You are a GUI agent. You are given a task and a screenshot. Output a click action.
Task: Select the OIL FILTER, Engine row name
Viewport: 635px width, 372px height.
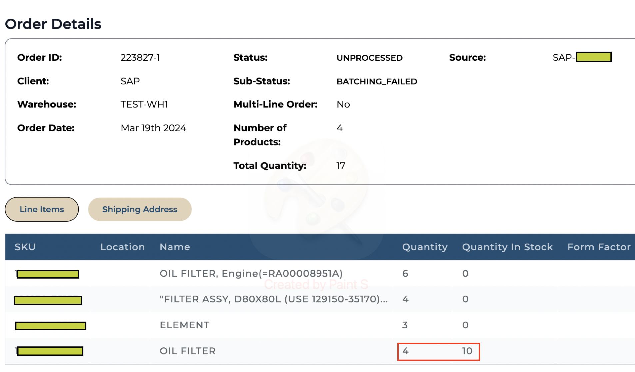(x=251, y=274)
